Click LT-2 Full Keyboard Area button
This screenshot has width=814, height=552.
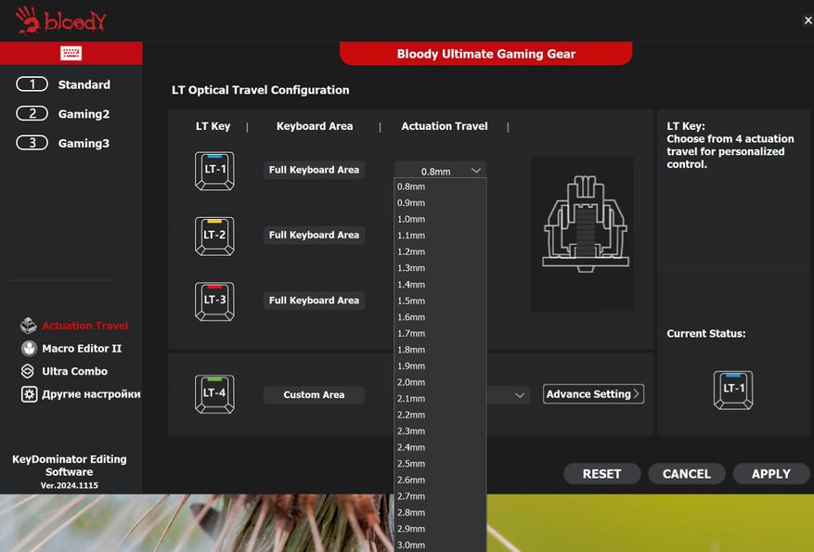pyautogui.click(x=314, y=235)
